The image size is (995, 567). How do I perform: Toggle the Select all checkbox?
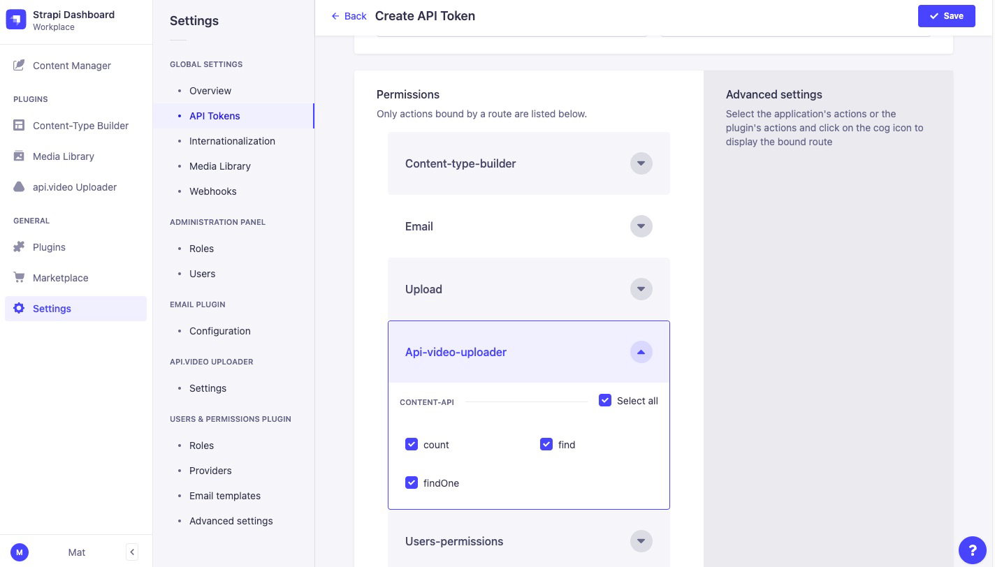pyautogui.click(x=605, y=401)
